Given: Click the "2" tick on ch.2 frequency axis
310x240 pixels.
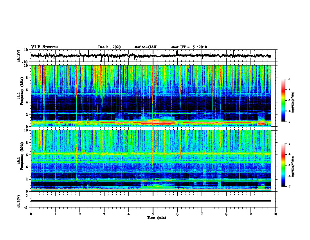Looking at the screenshot, I should [27, 179].
